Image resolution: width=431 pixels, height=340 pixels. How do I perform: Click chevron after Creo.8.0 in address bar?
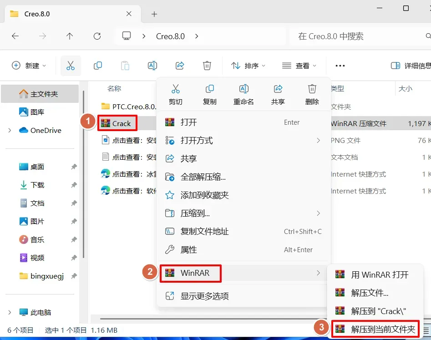point(197,36)
